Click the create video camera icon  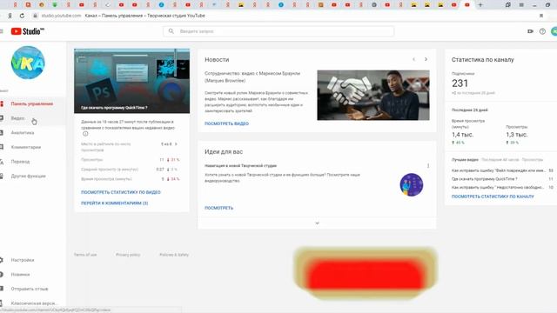click(530, 31)
